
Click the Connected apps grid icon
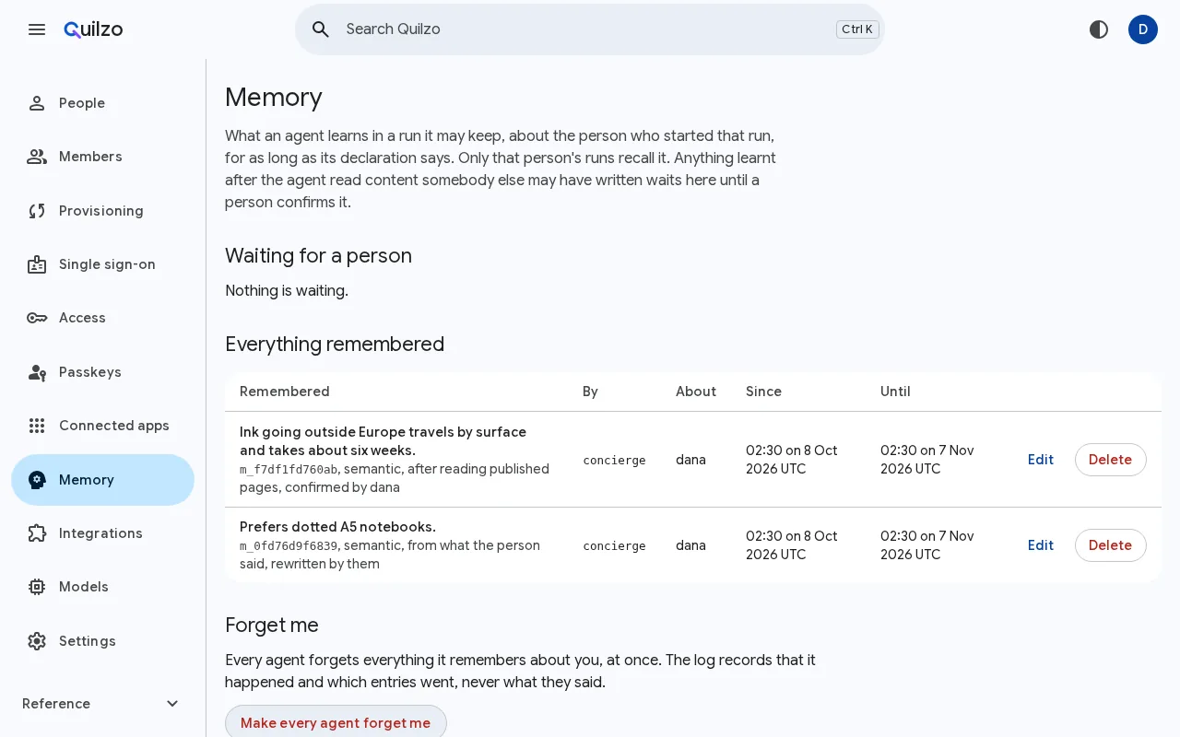37,426
